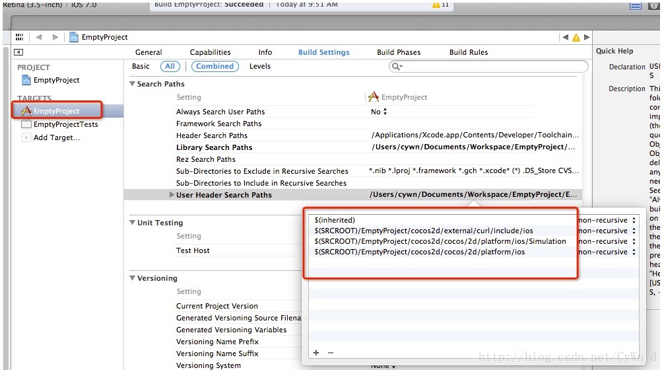Toggle editor layout button at top right
Image resolution: width=664 pixels, height=370 pixels.
[x=635, y=5]
